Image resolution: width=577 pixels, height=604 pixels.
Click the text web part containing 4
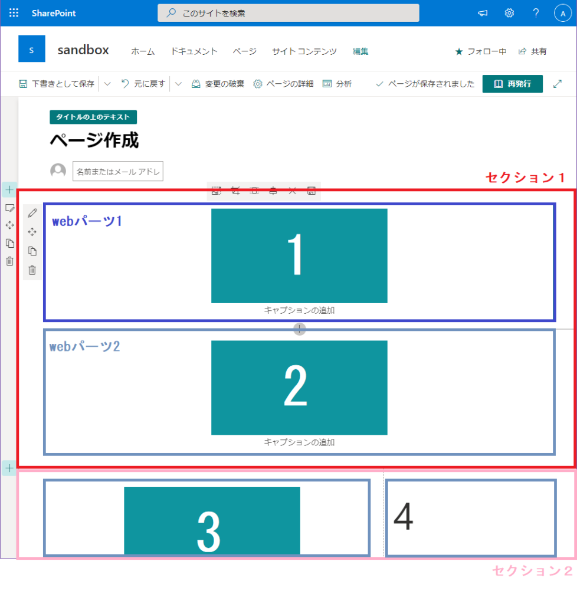point(471,518)
